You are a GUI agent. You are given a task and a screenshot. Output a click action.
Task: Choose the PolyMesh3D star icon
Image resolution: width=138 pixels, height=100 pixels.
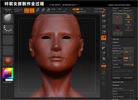pos(128,28)
